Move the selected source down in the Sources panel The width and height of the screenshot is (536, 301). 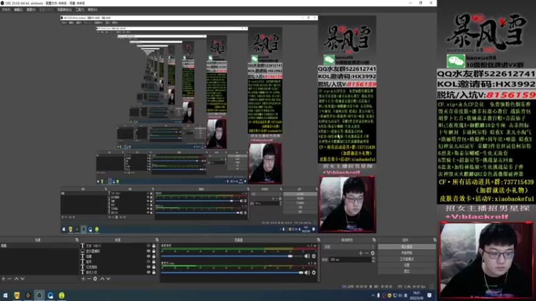pyautogui.click(x=109, y=279)
